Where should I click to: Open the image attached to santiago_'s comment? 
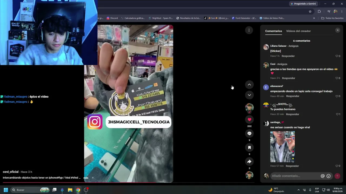pos(282,147)
